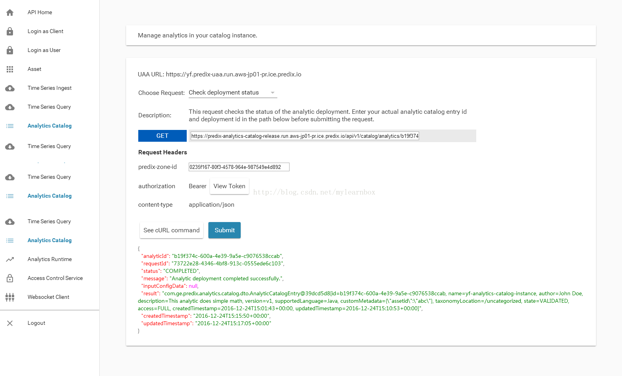Click the blue GET method button
This screenshot has height=376, width=622.
(162, 136)
